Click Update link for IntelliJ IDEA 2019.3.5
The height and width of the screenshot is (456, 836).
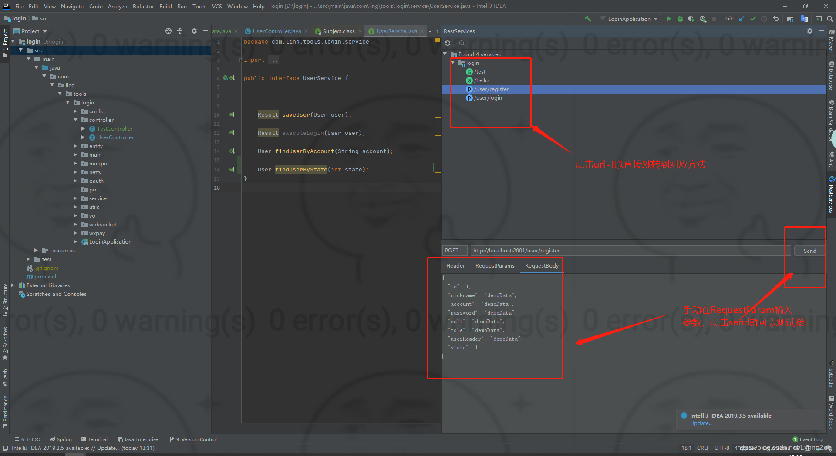[701, 423]
